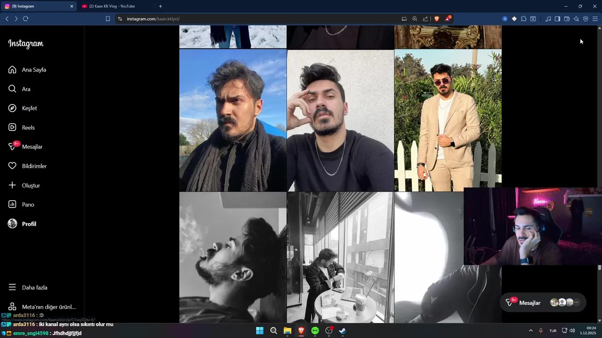
Task: Switch TUR keyboard language
Action: coord(553,330)
